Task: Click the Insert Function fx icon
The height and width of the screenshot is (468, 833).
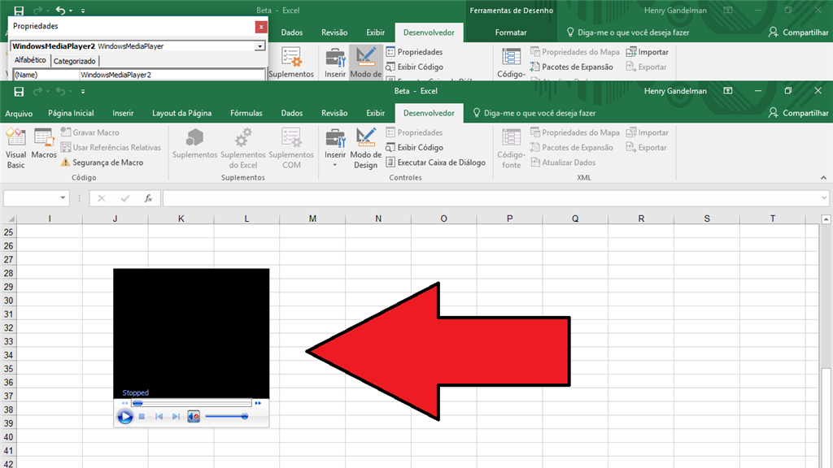Action: click(x=148, y=198)
